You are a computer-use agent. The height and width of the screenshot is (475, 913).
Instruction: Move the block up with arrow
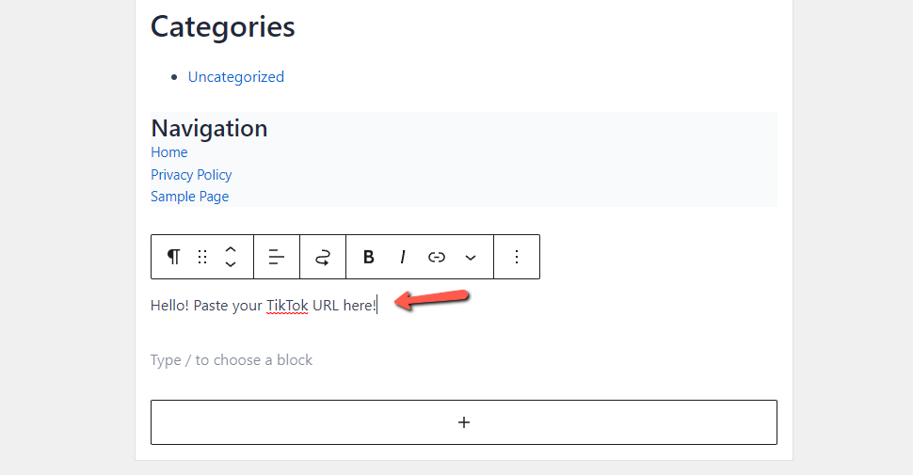[231, 249]
